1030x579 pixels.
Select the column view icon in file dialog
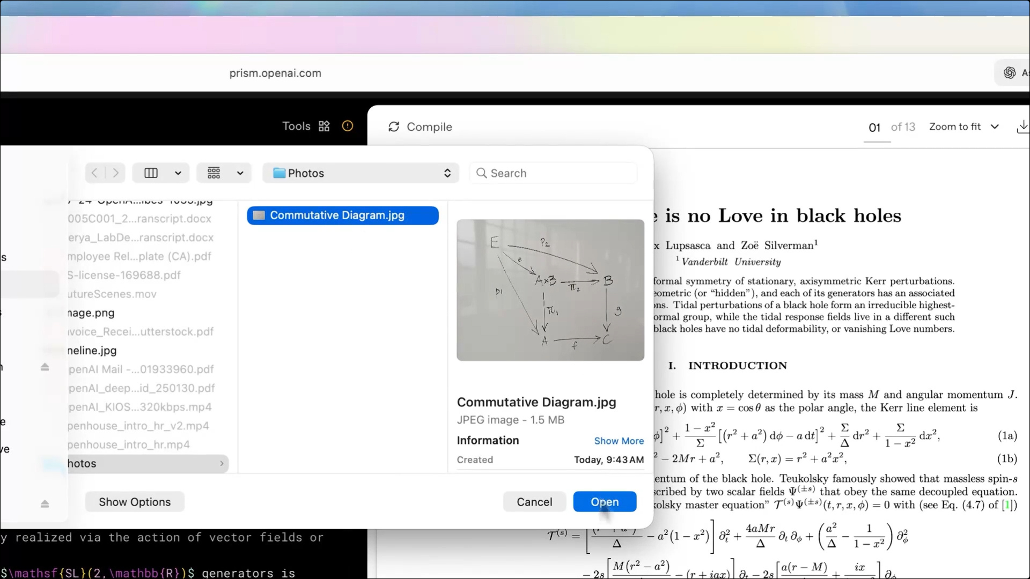click(x=152, y=173)
